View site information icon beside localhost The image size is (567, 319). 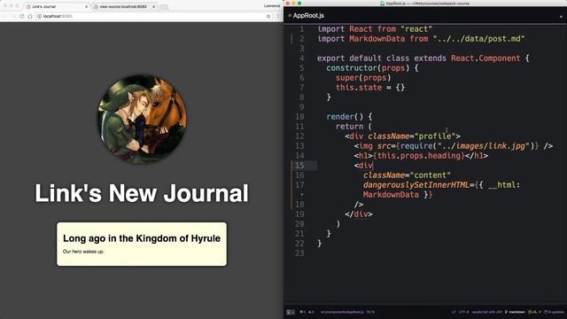coord(39,16)
